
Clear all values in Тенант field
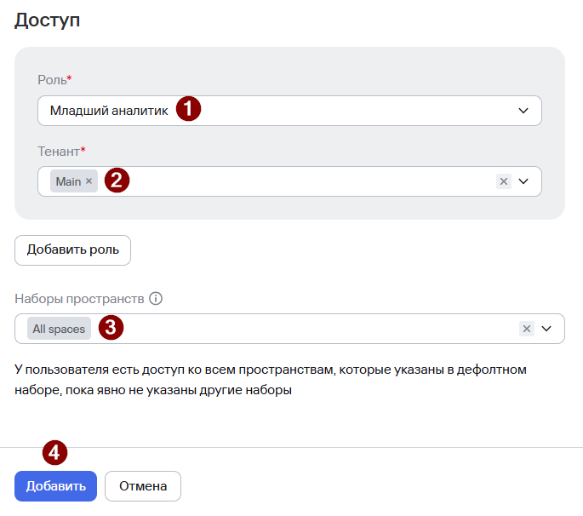tap(504, 181)
